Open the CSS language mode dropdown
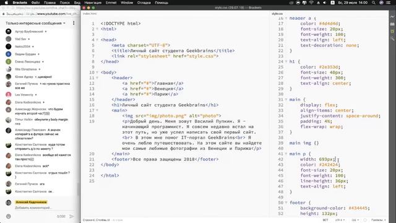Viewport: 396px width, 223px height. (355, 220)
